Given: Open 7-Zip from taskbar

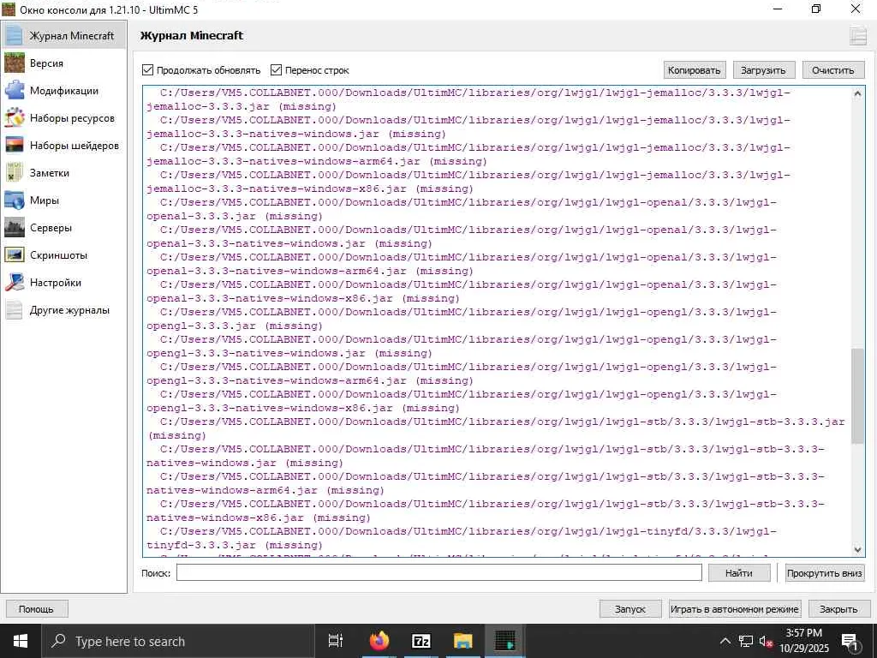Looking at the screenshot, I should (421, 641).
